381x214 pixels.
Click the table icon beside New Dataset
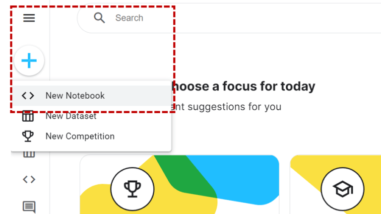28,117
